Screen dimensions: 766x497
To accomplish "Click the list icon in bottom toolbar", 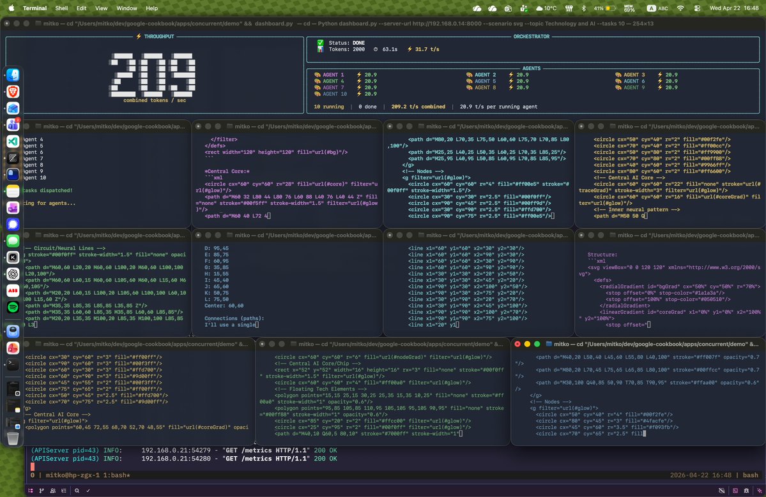I will tap(64, 491).
